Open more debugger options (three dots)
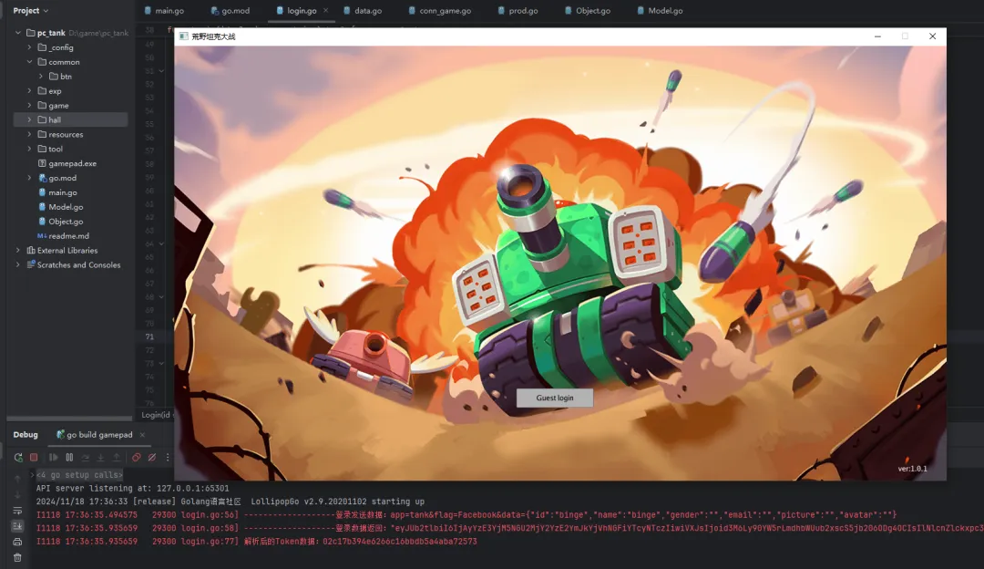Screen dimensions: 984x569 point(168,457)
